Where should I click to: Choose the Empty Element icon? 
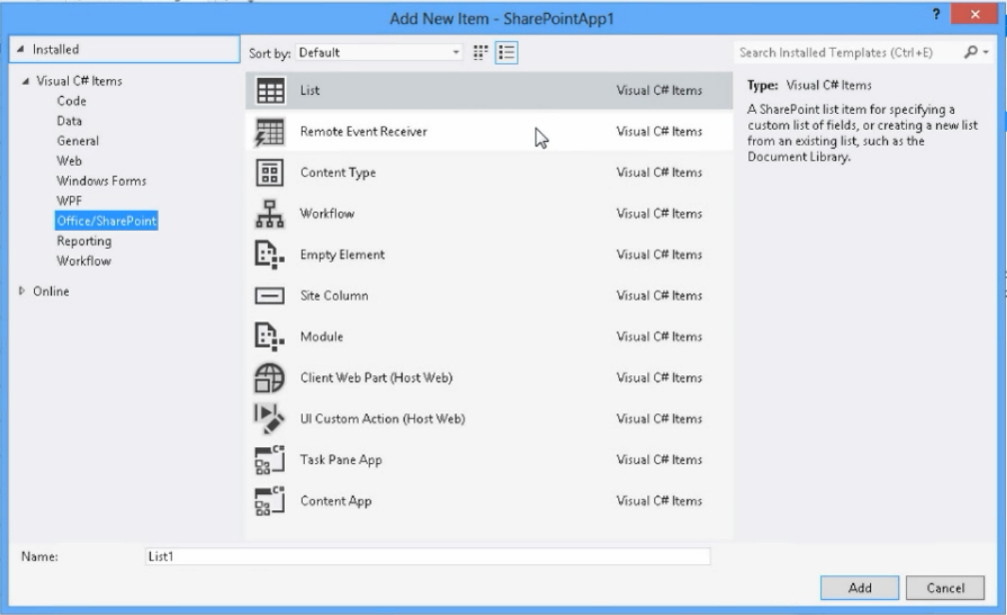coord(270,255)
